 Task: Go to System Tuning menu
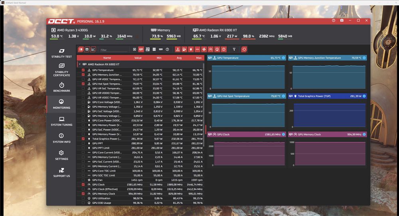pos(61,121)
